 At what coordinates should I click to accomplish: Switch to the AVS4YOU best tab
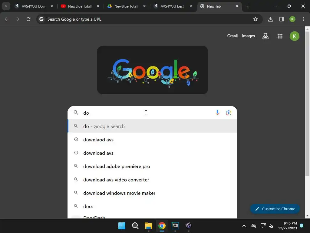click(173, 6)
